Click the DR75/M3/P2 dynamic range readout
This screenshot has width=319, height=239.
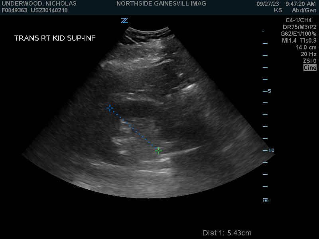(x=299, y=27)
